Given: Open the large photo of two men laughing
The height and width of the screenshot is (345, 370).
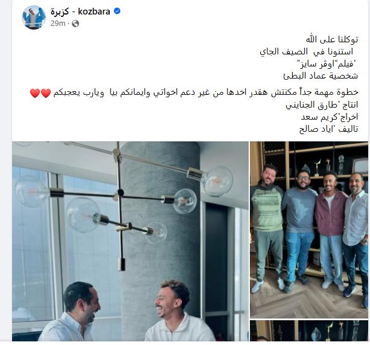Looking at the screenshot, I should tap(130, 241).
